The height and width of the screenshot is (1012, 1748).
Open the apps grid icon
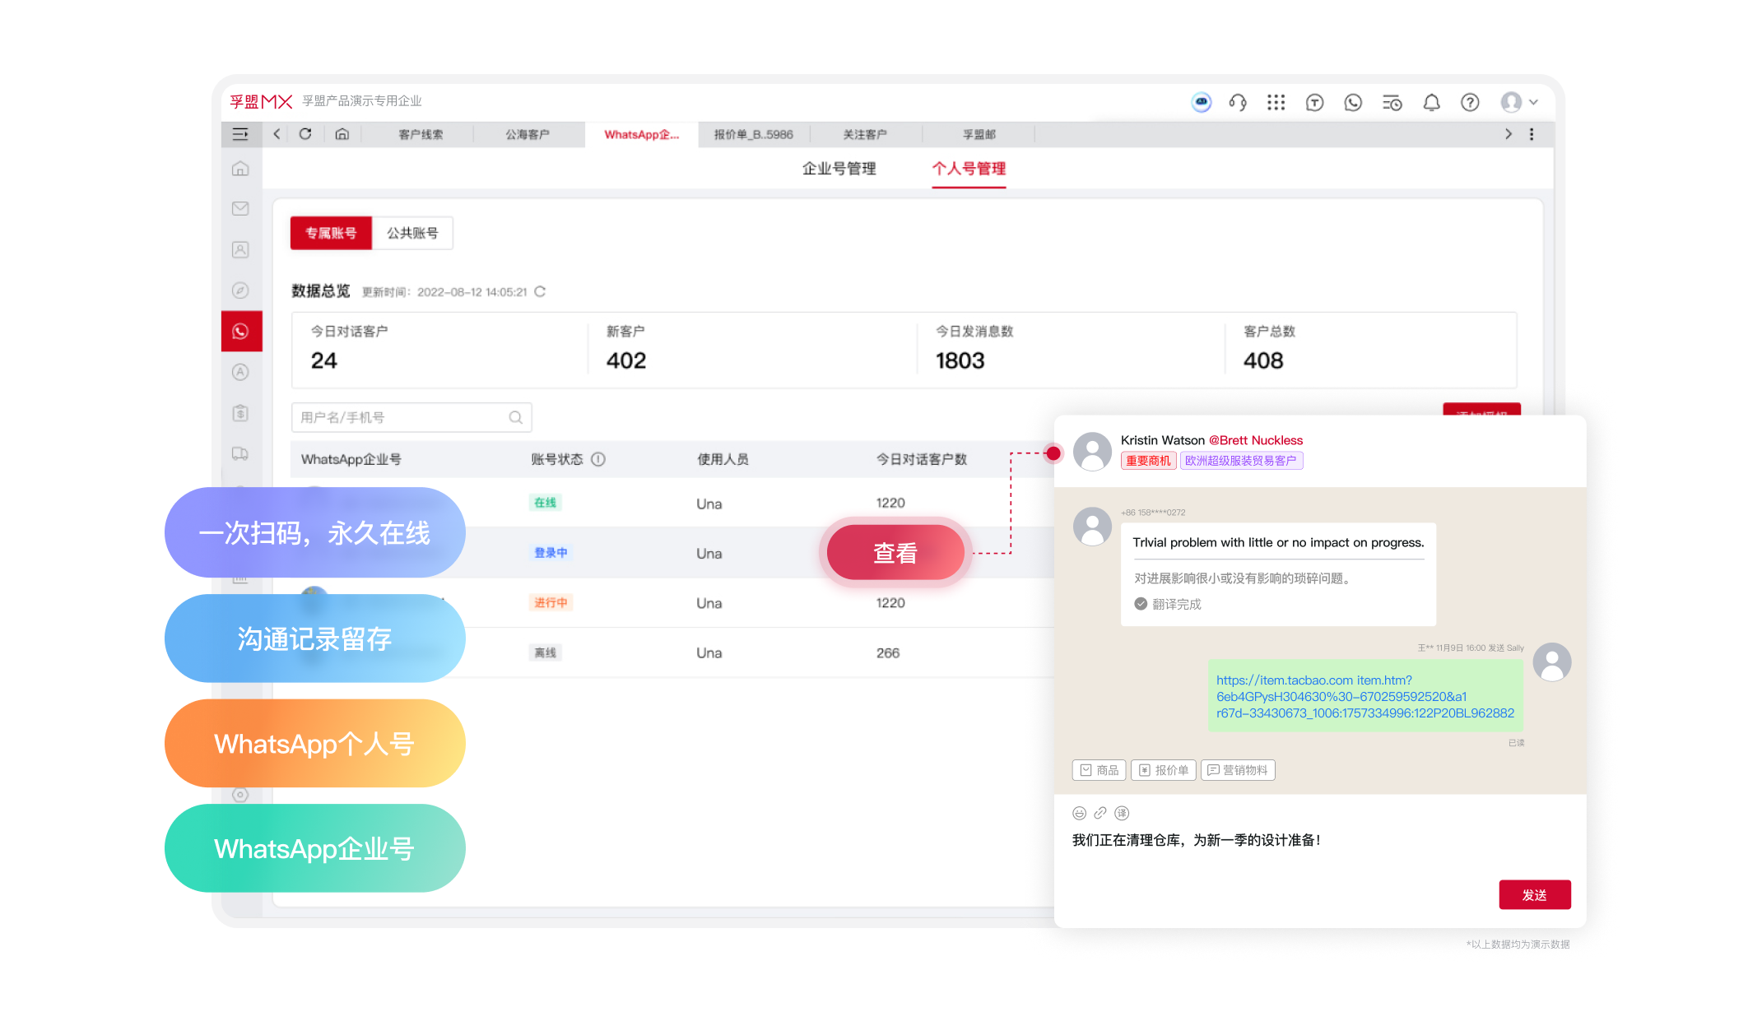[1276, 102]
